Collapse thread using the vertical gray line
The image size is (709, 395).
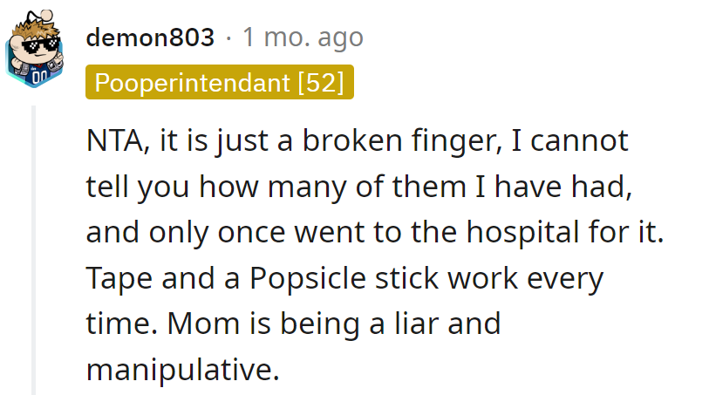(x=34, y=253)
